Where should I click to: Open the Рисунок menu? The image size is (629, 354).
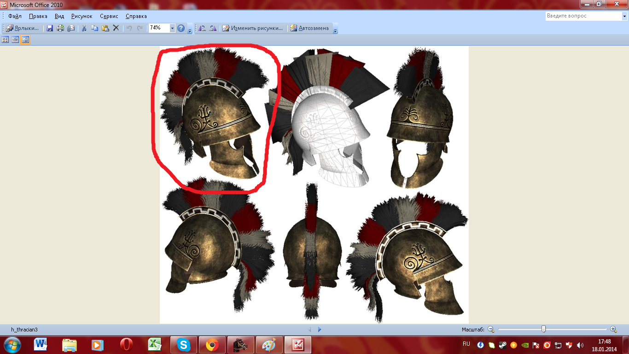click(x=82, y=16)
